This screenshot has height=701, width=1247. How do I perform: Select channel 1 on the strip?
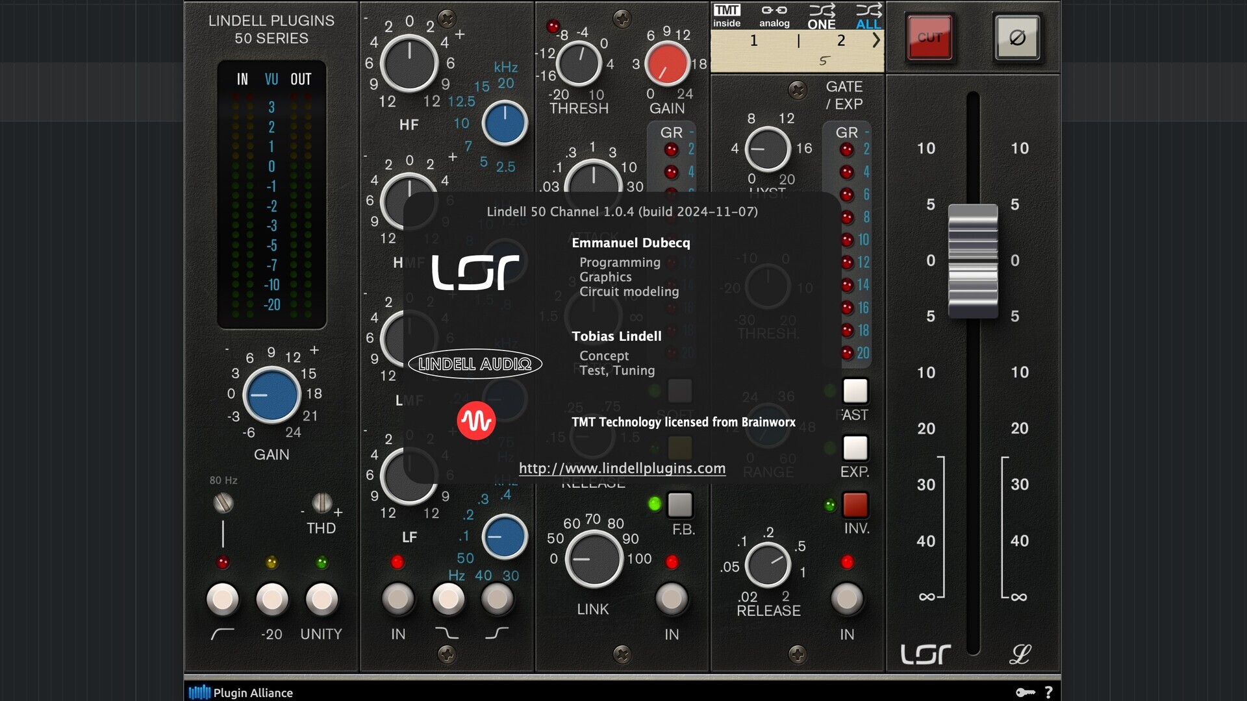tap(753, 41)
